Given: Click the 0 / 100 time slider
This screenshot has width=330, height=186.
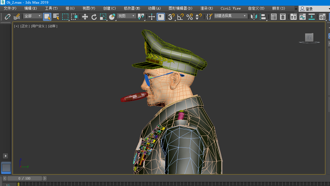Looking at the screenshot, I should coord(24,178).
